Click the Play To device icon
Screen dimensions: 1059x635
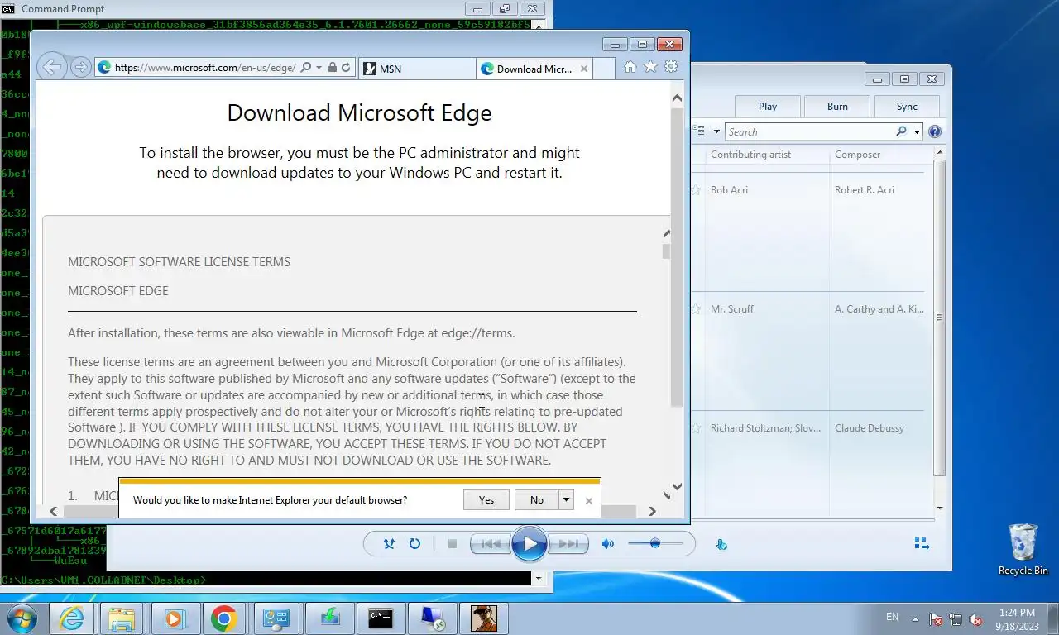pyautogui.click(x=721, y=544)
